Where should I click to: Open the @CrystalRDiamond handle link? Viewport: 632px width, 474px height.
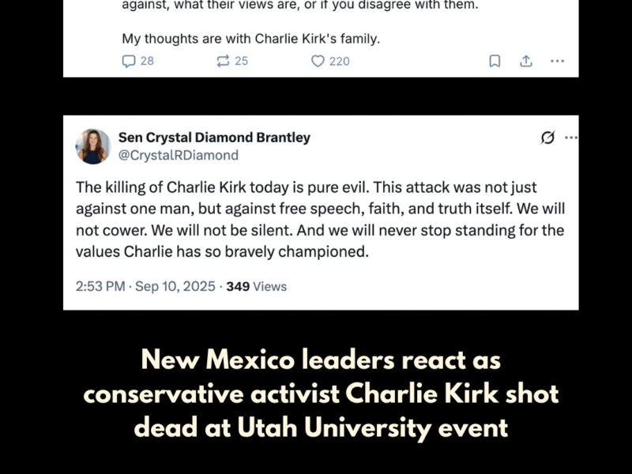pos(178,156)
